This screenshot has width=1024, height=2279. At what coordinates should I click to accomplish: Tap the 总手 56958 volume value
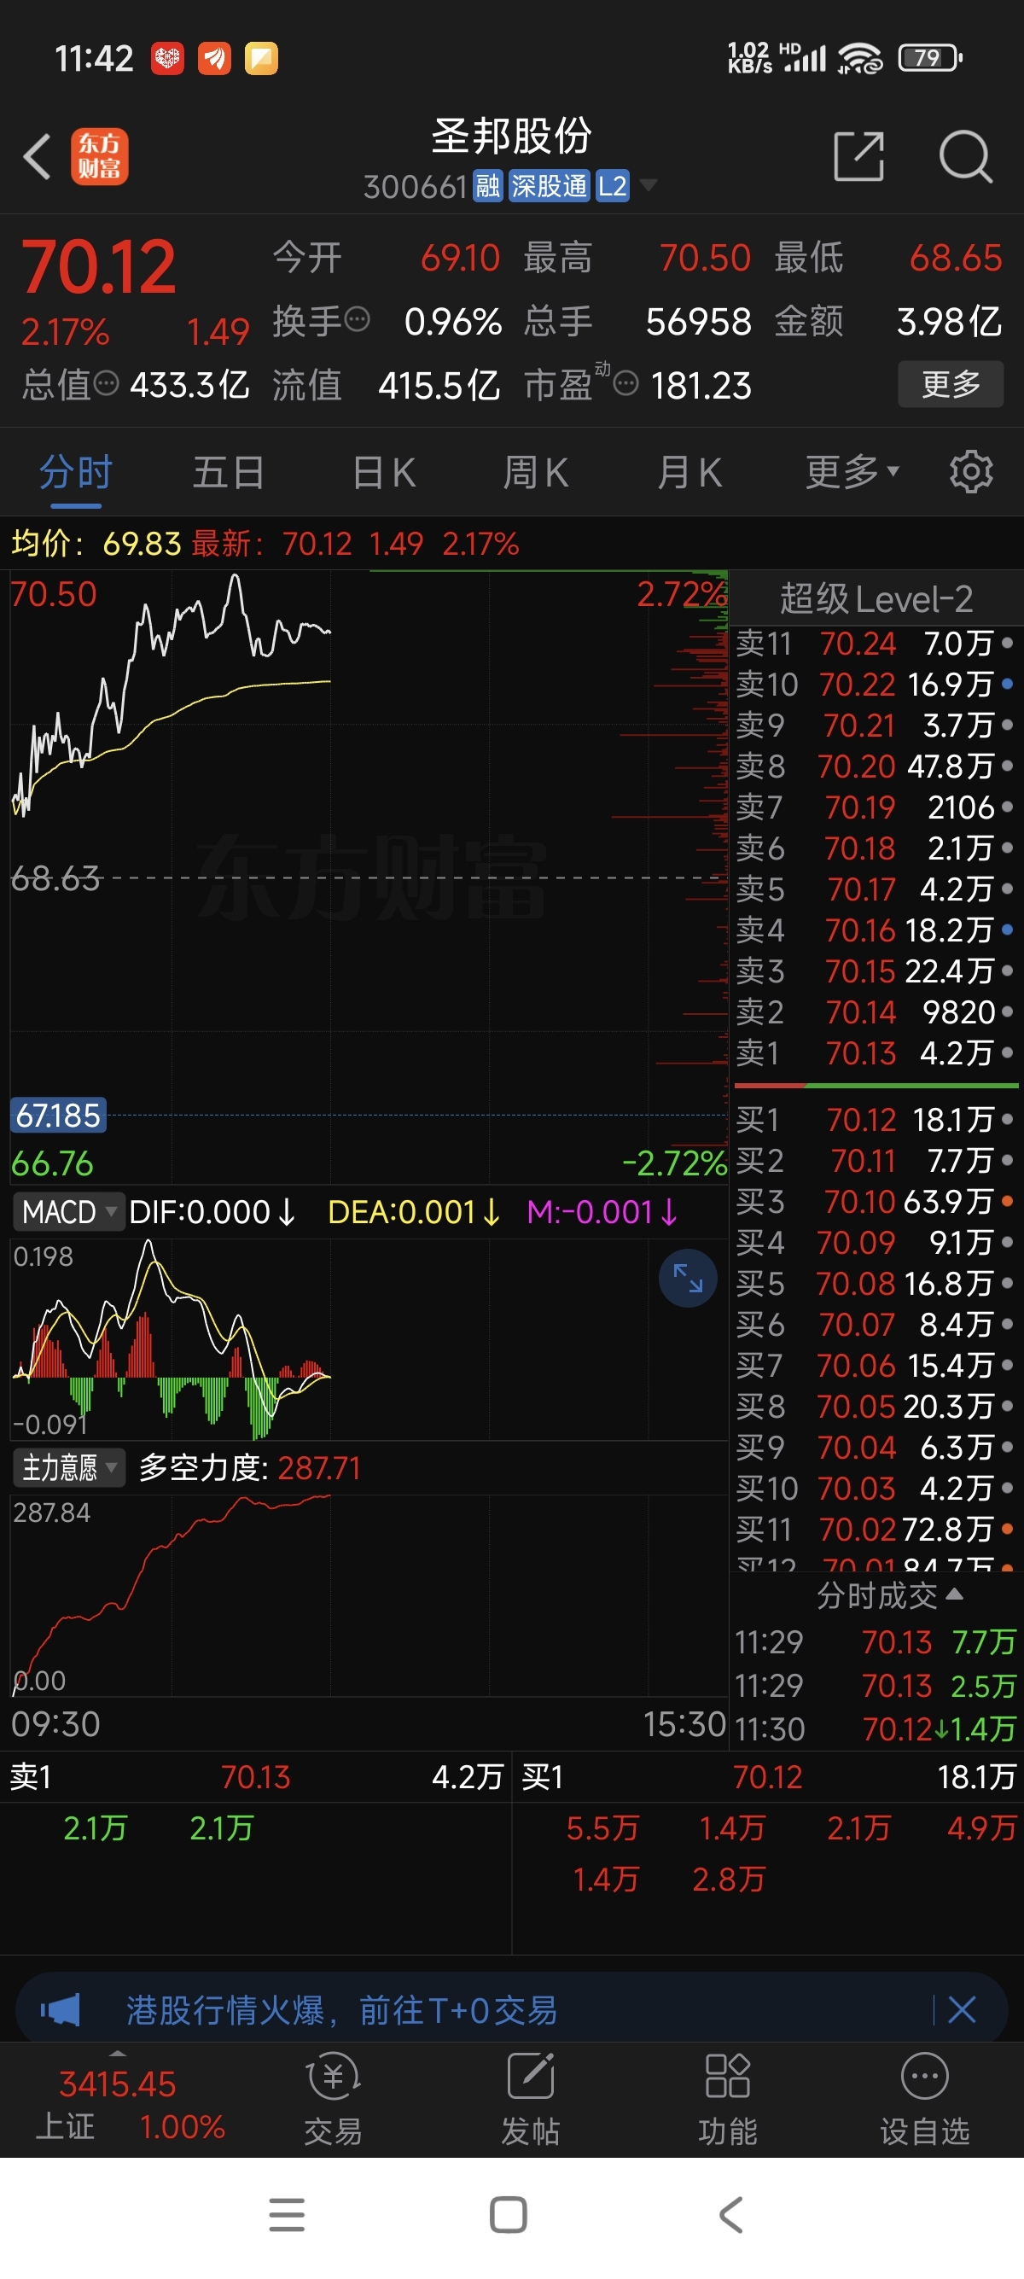click(x=699, y=321)
